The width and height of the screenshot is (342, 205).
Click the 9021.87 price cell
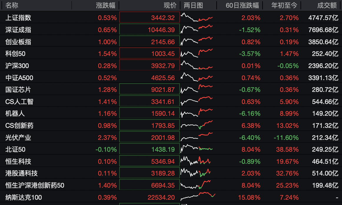coord(150,89)
